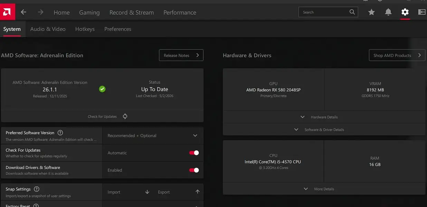This screenshot has height=207, width=427.
Task: Open help icon for Factory Reset
Action: pyautogui.click(x=36, y=206)
